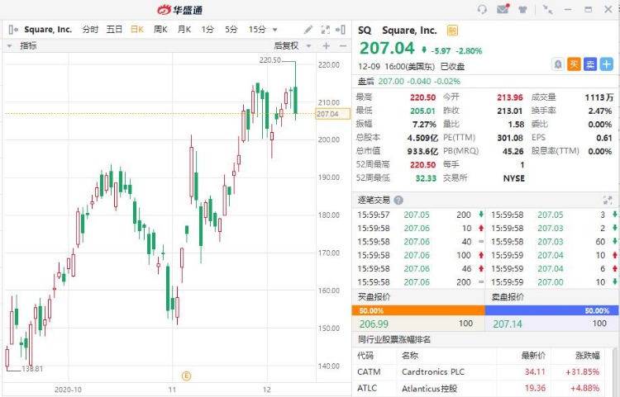Click the 总市值 933.6亿 value

422,152
